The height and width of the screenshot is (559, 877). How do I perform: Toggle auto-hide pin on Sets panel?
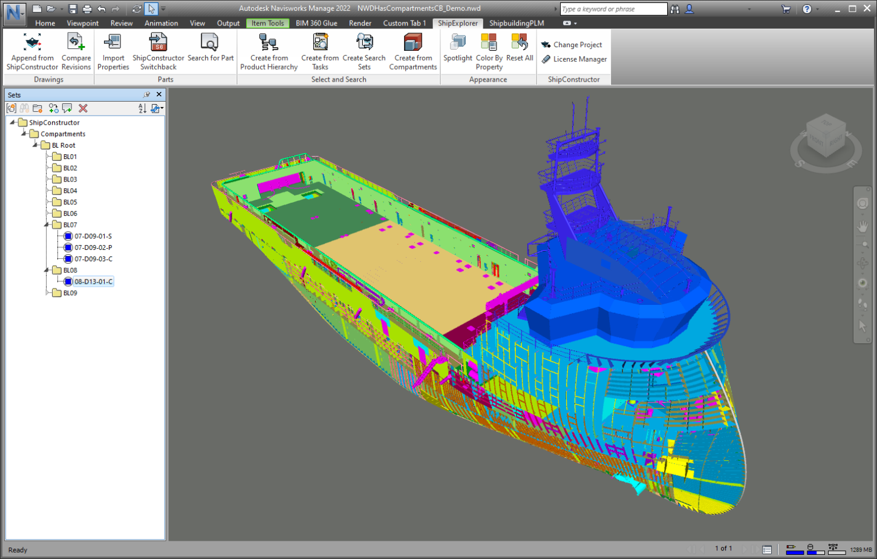[146, 94]
